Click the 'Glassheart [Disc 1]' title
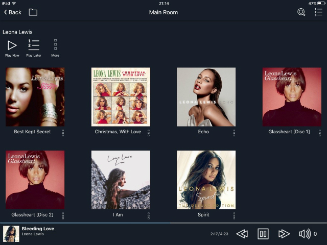 click(289, 132)
